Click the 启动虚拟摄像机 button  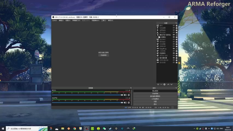point(155,96)
